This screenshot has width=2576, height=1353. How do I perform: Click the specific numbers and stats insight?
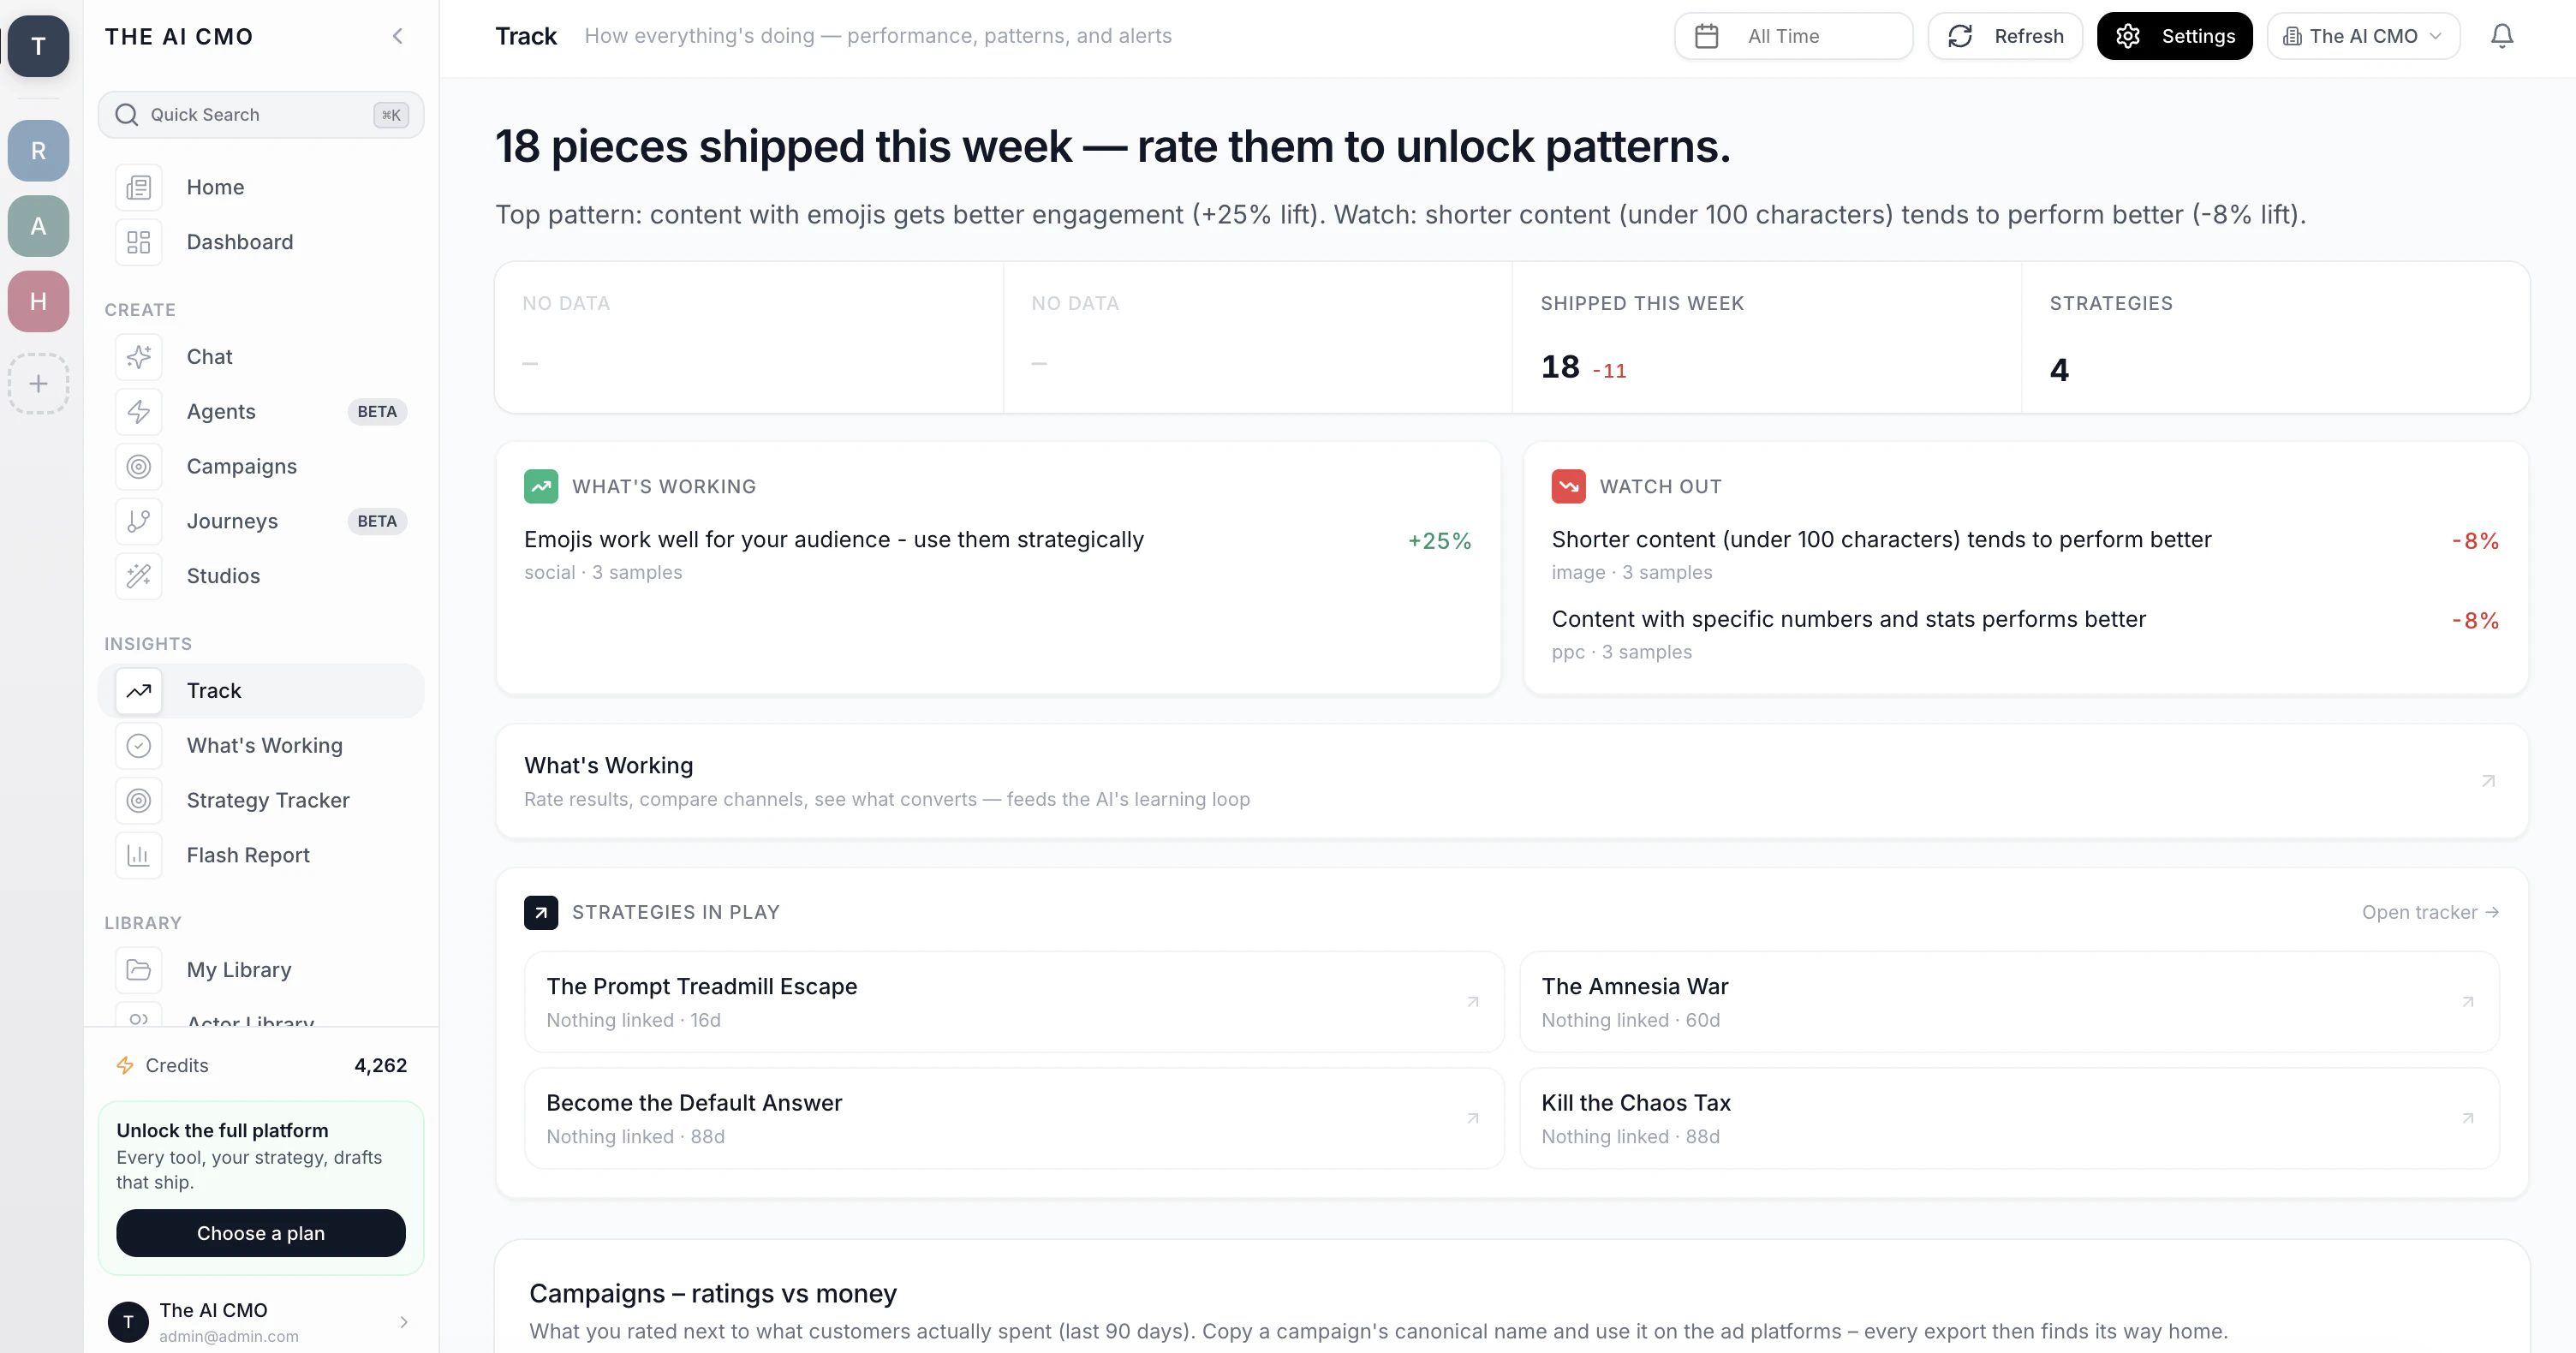(2025, 634)
